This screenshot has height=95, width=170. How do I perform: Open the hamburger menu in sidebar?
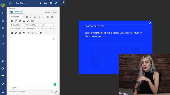[3, 92]
